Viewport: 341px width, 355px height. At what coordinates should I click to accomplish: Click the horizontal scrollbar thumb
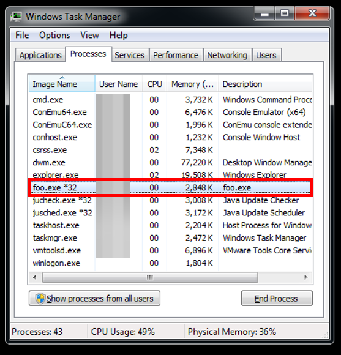coord(150,277)
